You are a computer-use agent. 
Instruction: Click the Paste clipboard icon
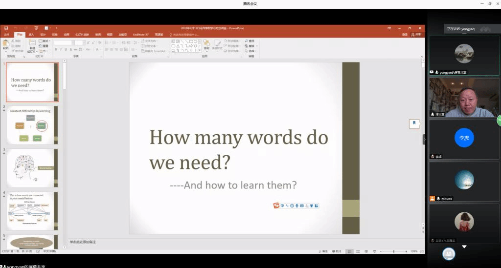click(6, 44)
